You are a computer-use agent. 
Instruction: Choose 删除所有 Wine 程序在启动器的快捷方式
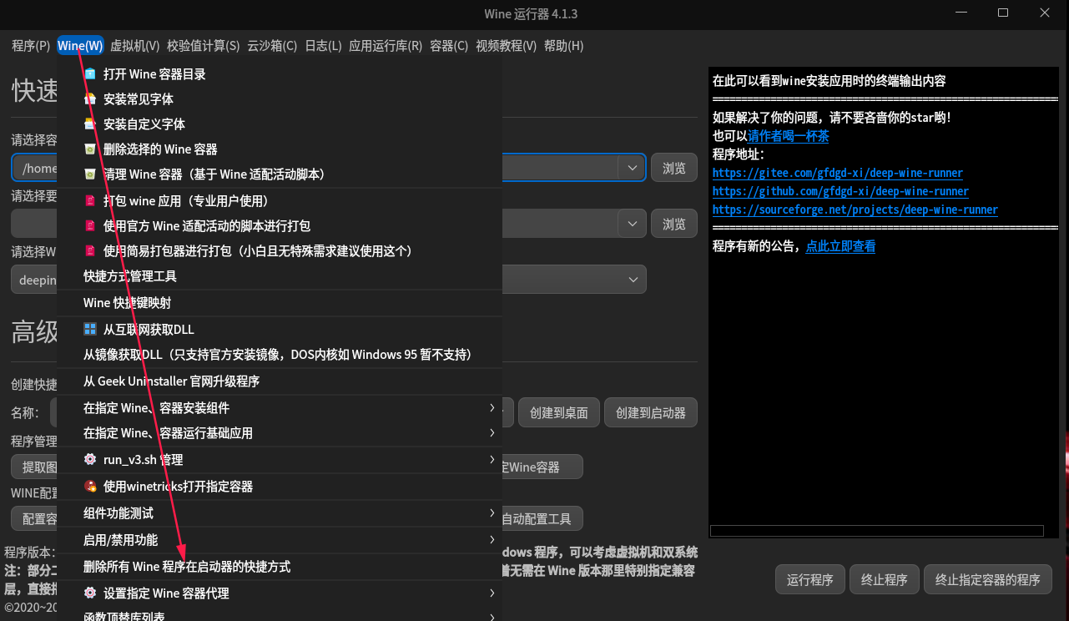280,567
